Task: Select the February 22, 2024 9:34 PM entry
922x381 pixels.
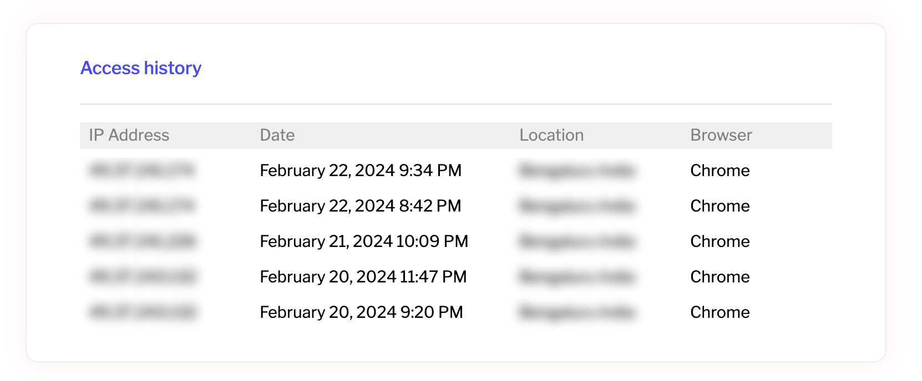Action: click(361, 171)
